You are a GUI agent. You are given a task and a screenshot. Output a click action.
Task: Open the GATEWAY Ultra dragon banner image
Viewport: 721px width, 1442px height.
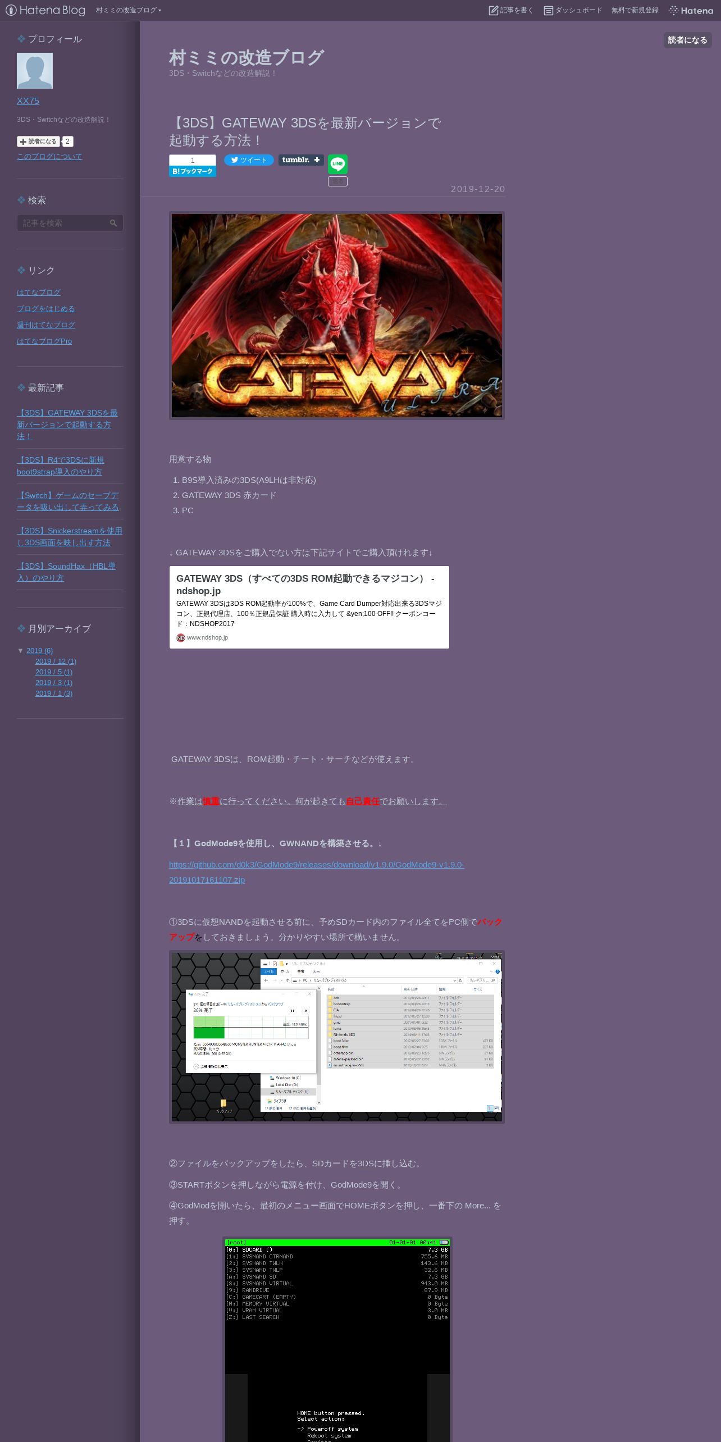pos(337,316)
